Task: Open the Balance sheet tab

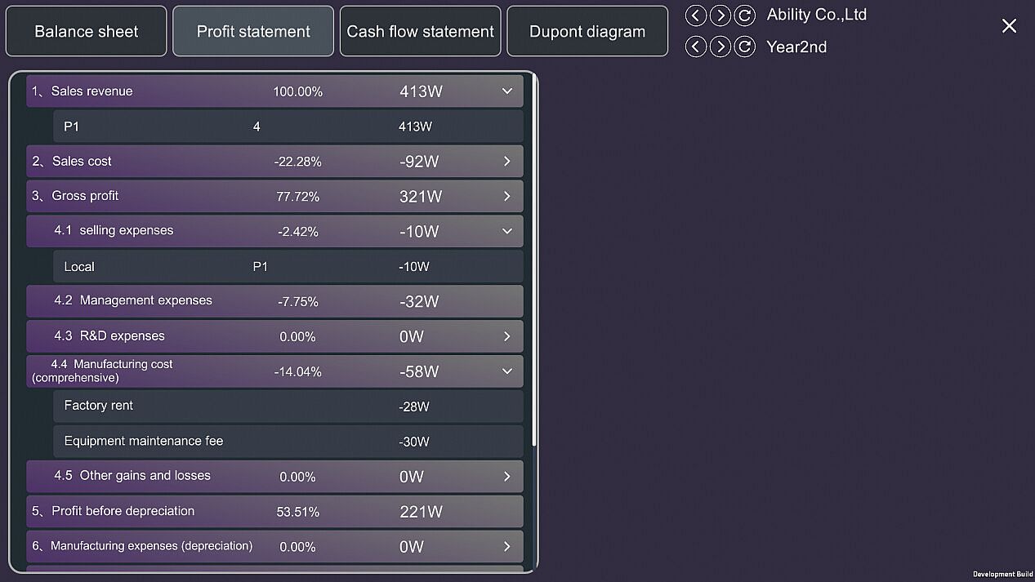Action: click(x=86, y=32)
